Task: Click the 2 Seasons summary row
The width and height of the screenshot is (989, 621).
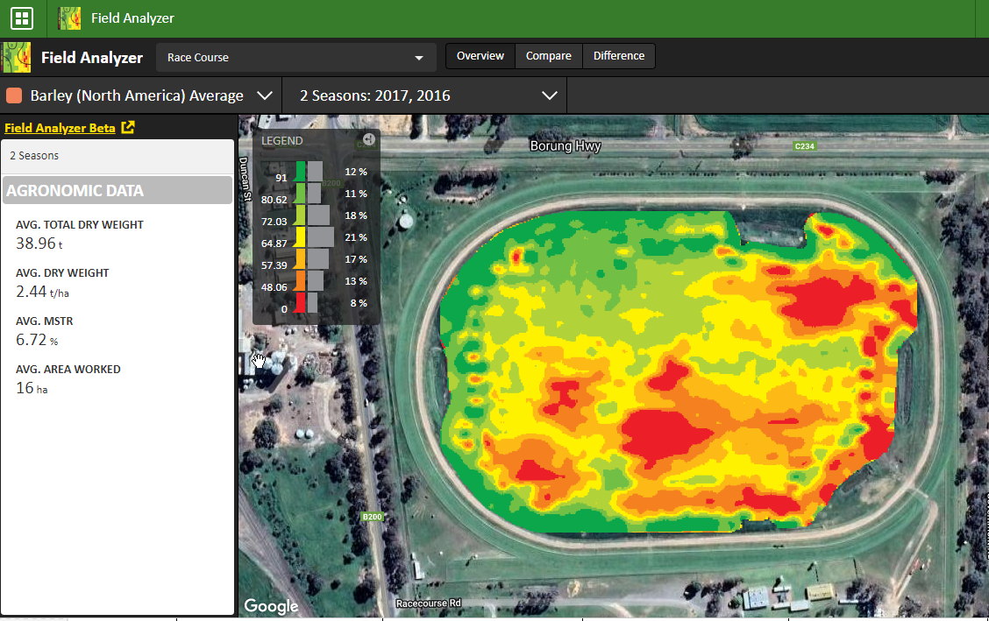Action: 117,156
